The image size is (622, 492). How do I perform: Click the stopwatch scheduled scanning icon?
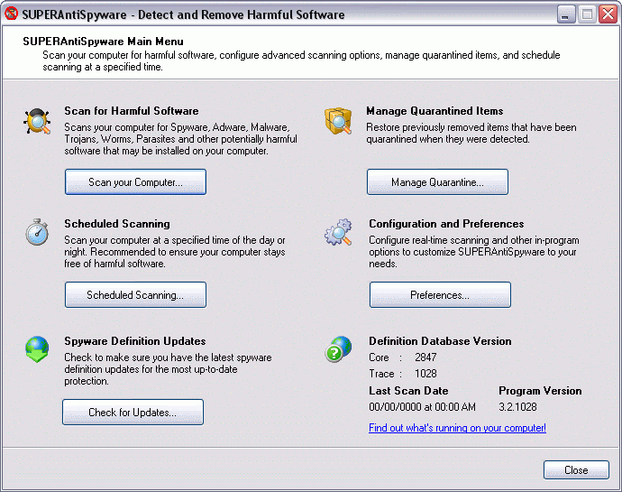(37, 232)
